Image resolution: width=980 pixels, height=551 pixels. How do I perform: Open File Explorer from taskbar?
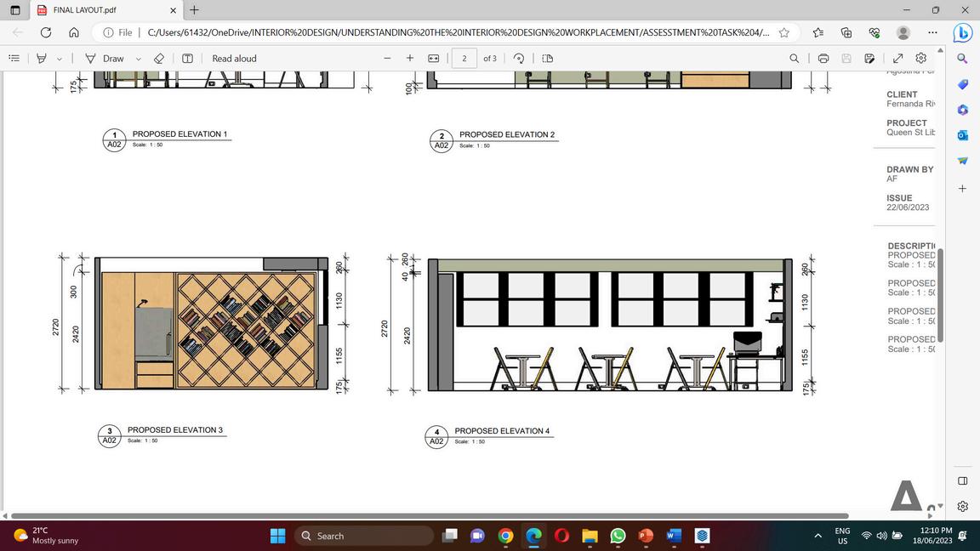[x=590, y=536]
